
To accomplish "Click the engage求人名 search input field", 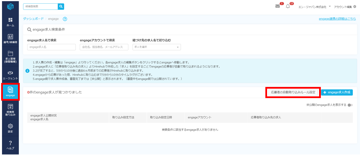I will (x=51, y=47).
